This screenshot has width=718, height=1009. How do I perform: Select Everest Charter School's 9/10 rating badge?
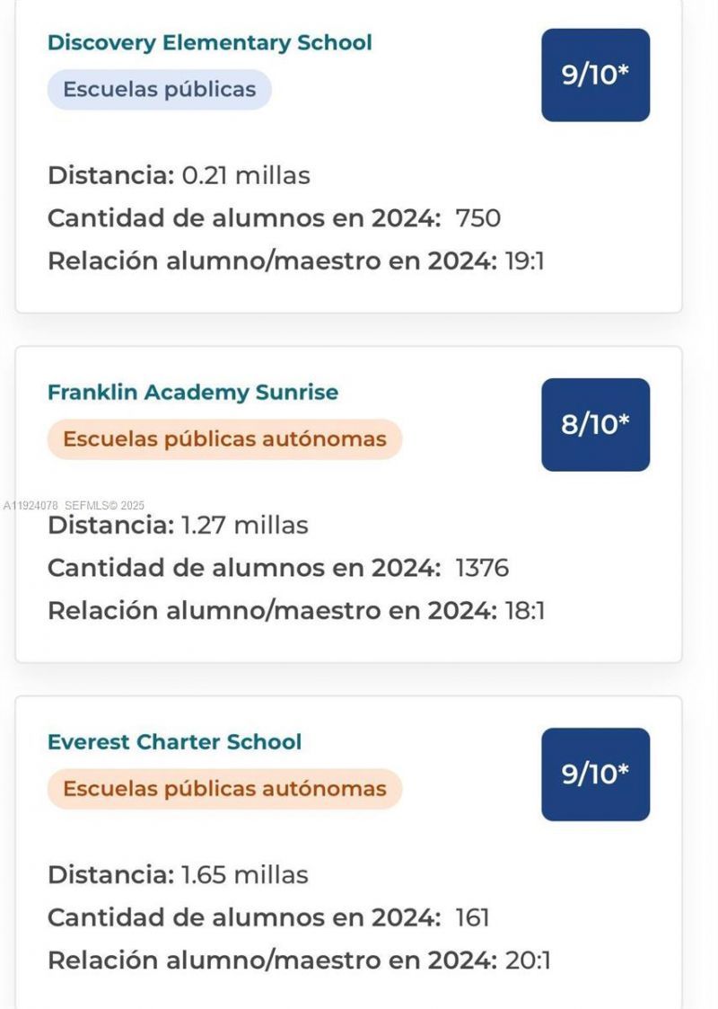[595, 774]
